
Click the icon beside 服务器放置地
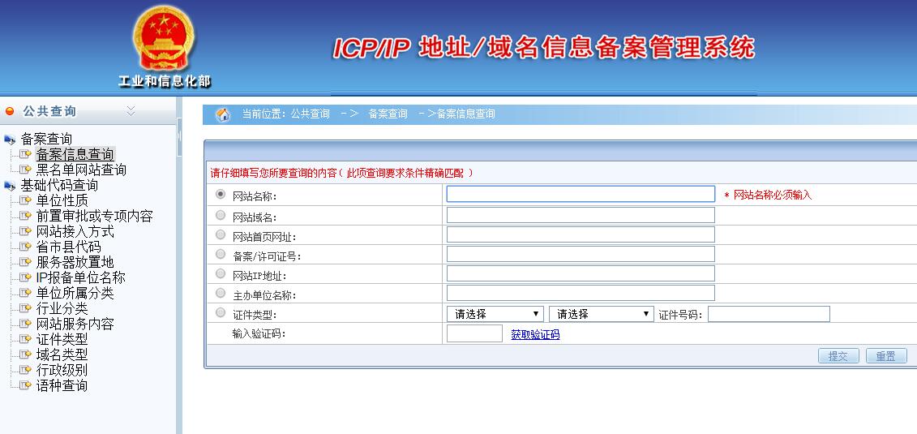tap(25, 262)
